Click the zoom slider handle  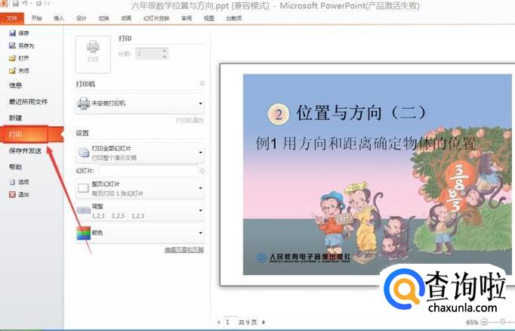[x=502, y=322]
